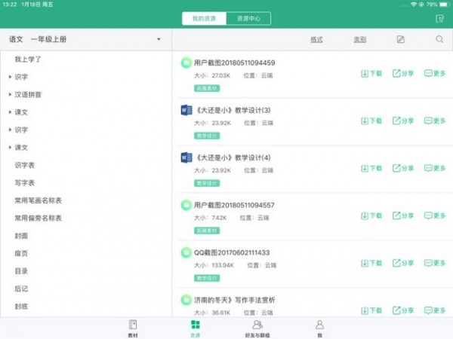
Task: Select 识字表 in the chapter list
Action: click(x=25, y=165)
